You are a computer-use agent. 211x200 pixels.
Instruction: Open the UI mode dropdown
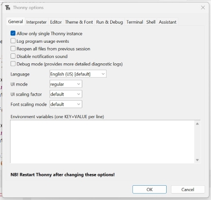point(66,84)
